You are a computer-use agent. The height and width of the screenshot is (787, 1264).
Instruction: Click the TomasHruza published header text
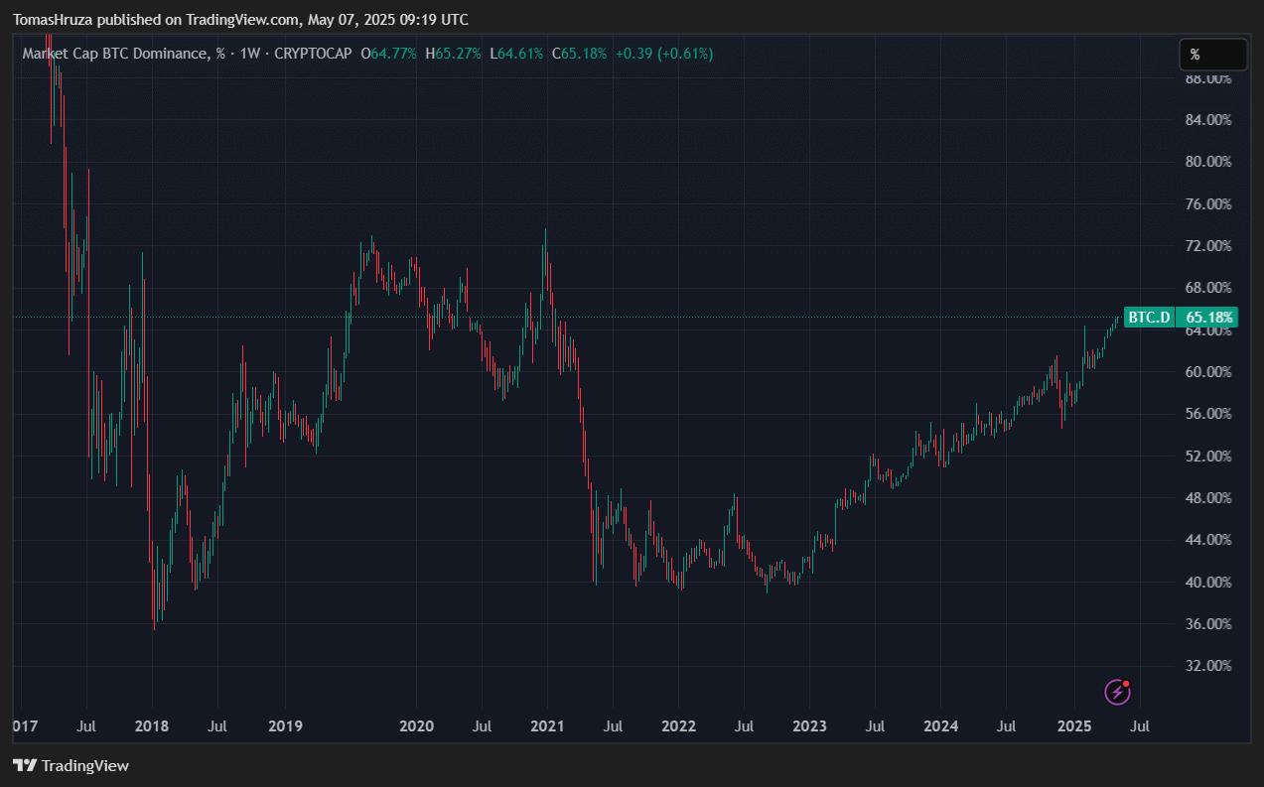tap(240, 20)
